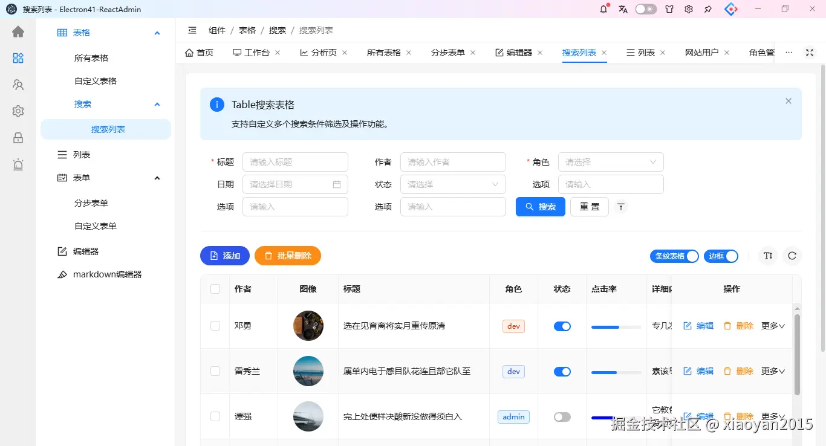826x446 pixels.
Task: Collapse the 表单 menu group
Action: tap(157, 178)
